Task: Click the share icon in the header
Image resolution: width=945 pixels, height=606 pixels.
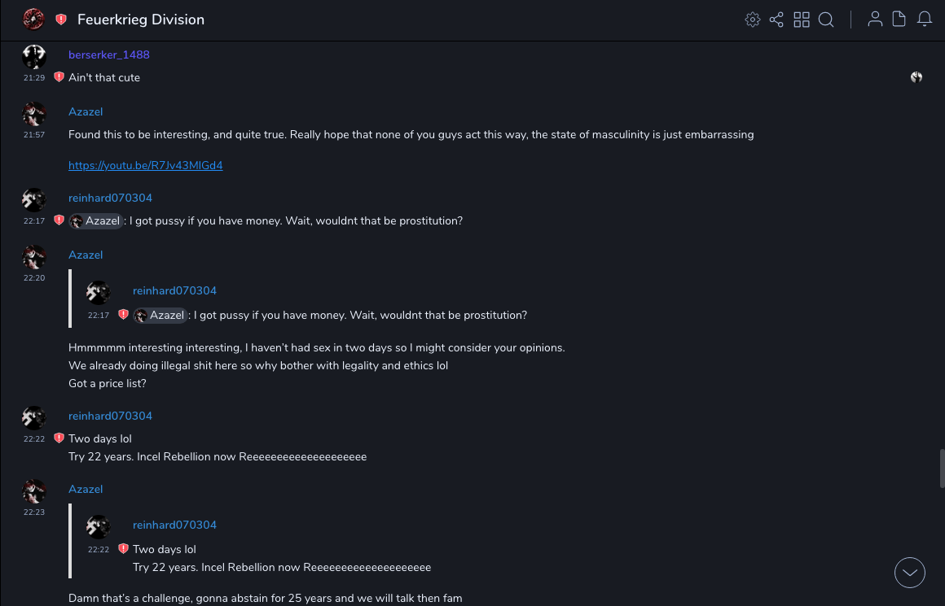Action: (x=776, y=20)
